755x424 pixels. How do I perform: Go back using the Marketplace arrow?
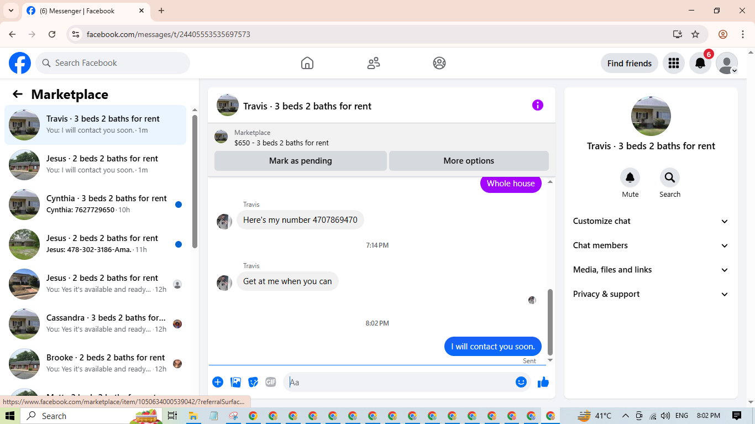click(18, 95)
